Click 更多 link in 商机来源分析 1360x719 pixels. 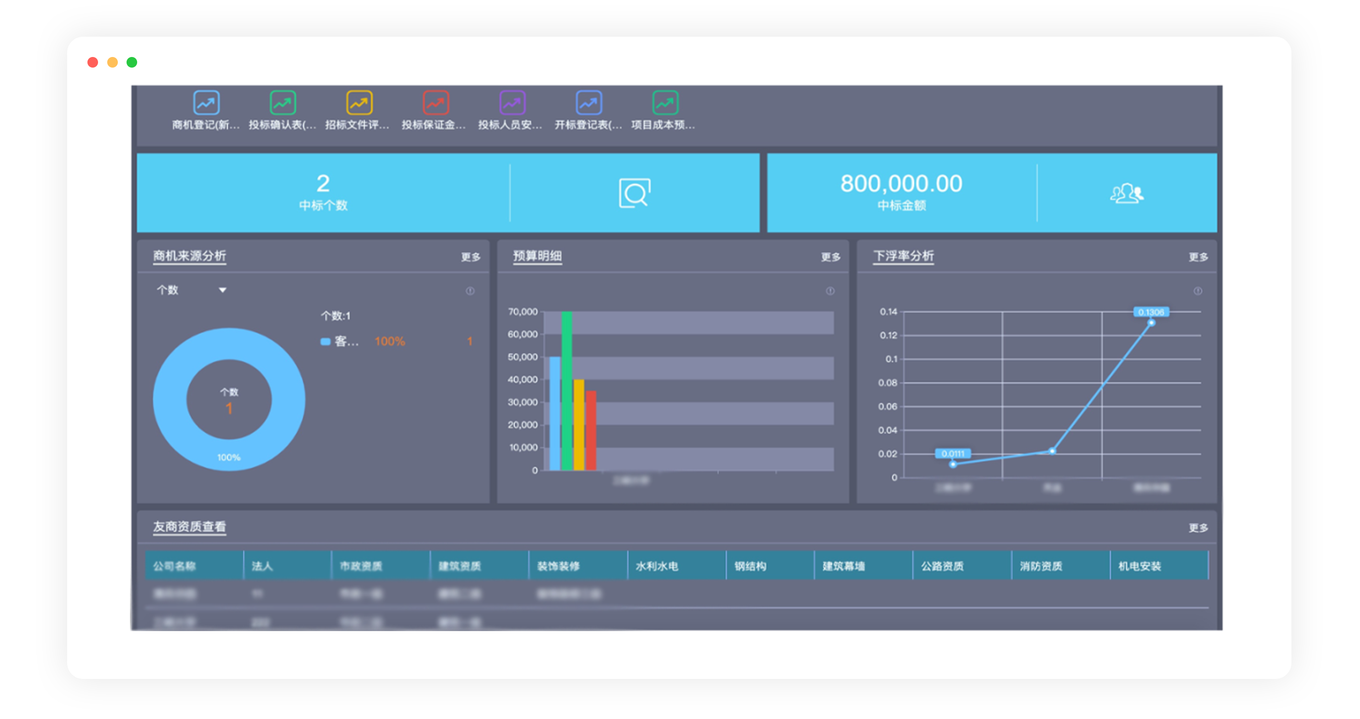(470, 257)
